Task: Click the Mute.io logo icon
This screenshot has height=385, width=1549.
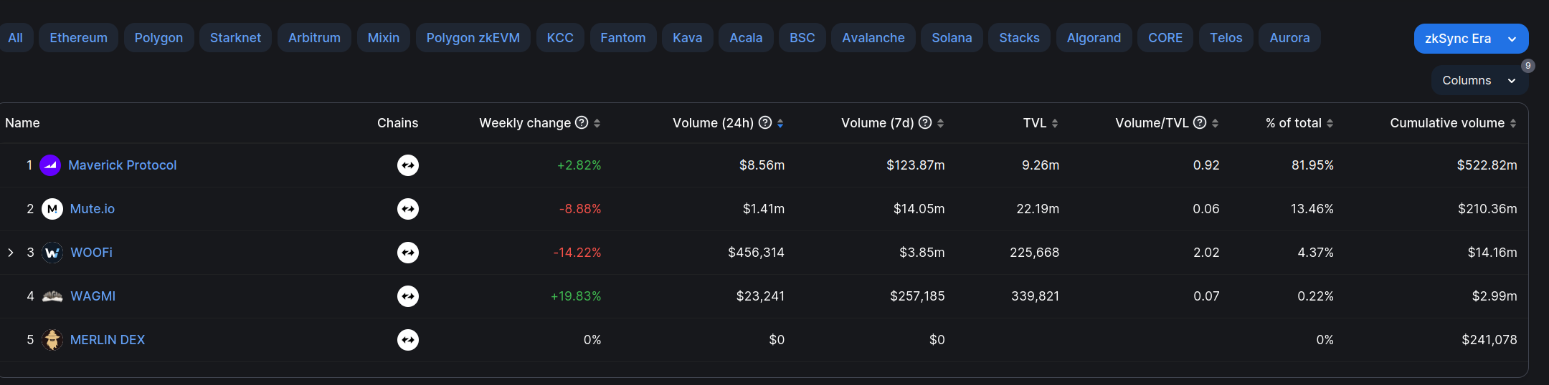Action: (52, 209)
